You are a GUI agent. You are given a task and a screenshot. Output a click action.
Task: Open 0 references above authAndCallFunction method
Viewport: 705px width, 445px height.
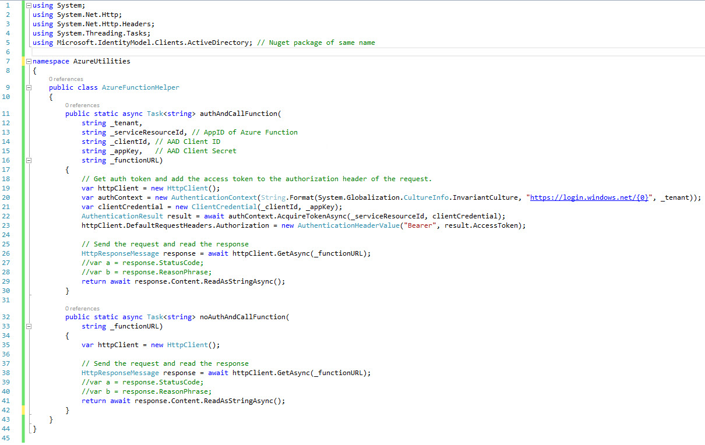point(82,105)
